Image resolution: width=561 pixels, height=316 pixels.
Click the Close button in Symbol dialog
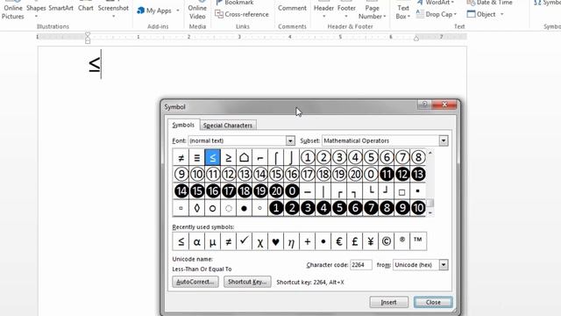(x=433, y=302)
